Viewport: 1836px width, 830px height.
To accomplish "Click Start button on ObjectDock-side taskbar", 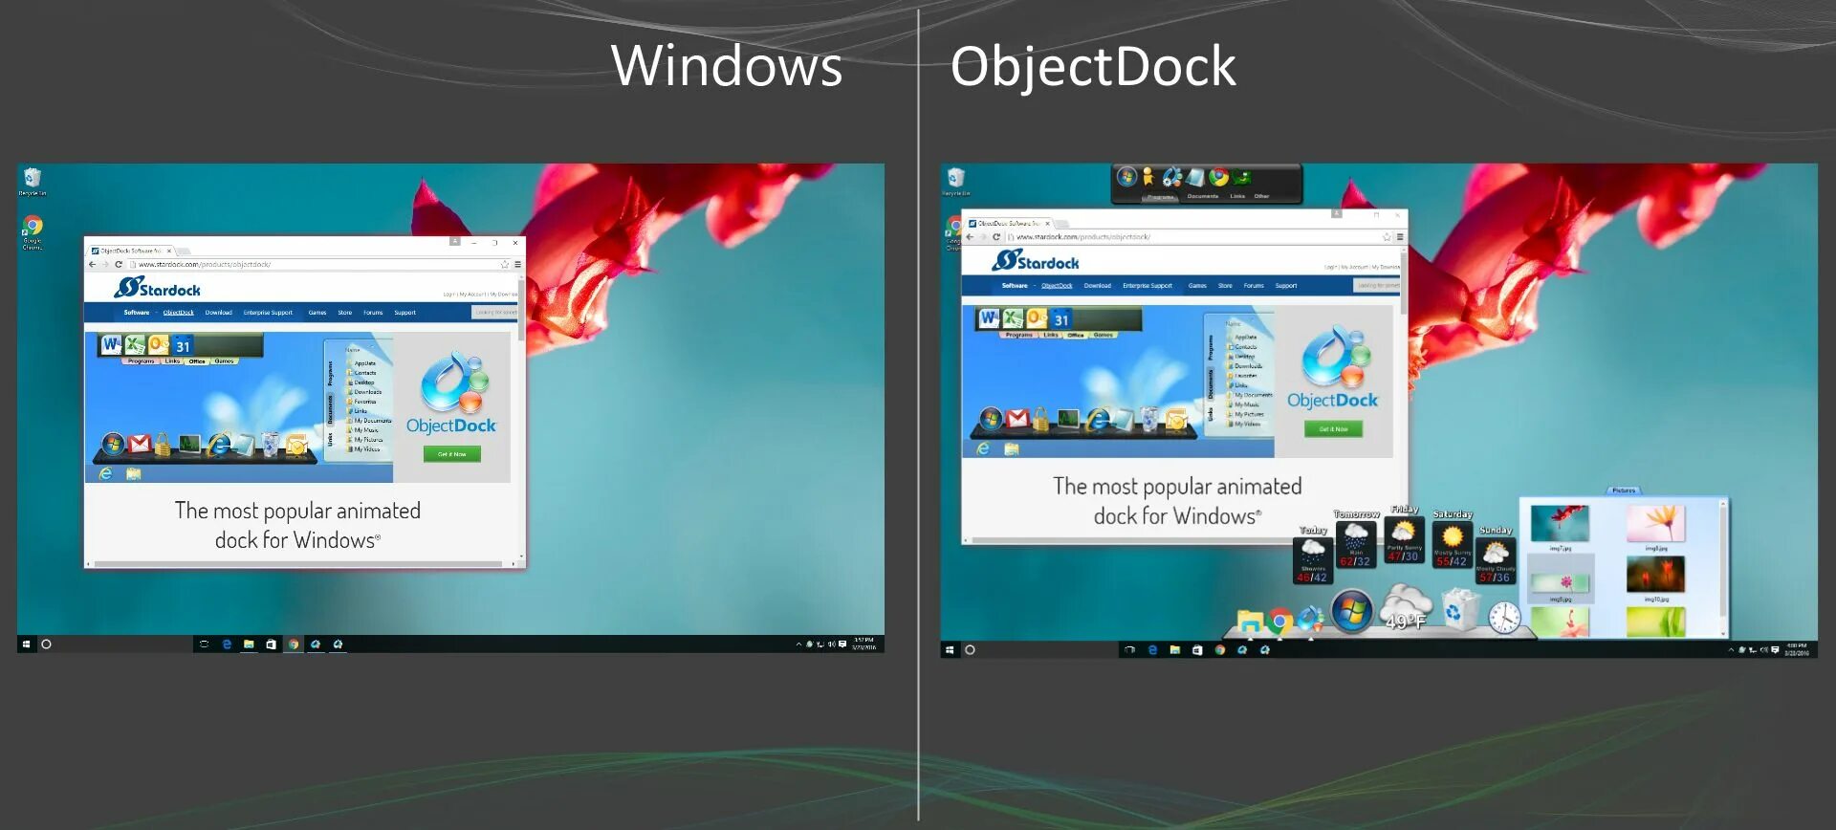I will (x=950, y=650).
